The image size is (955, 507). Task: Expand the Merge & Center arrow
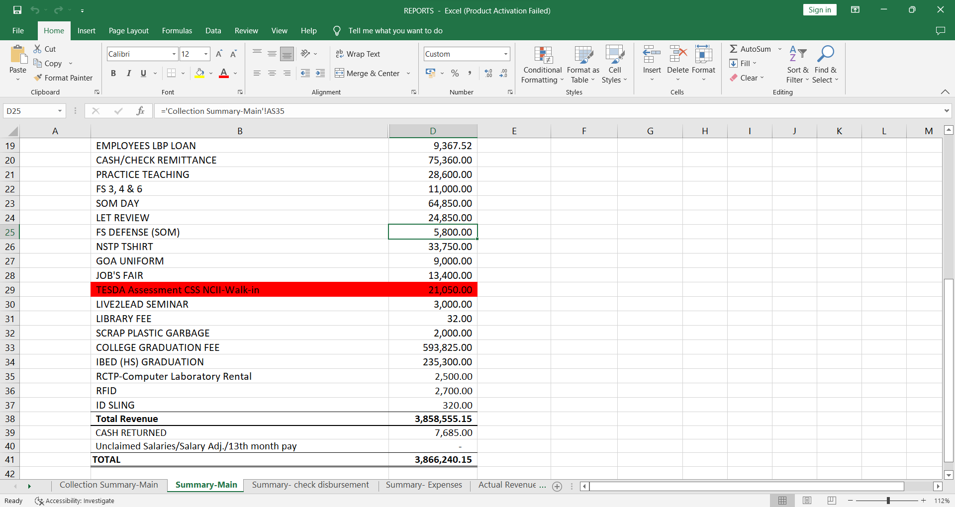[408, 73]
